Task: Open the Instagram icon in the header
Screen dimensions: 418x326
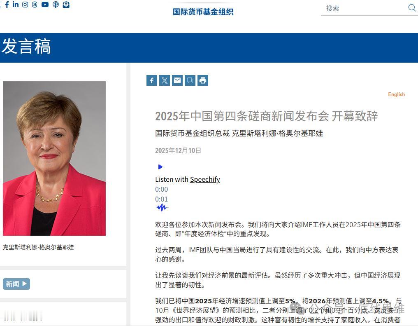Action: 25,5
